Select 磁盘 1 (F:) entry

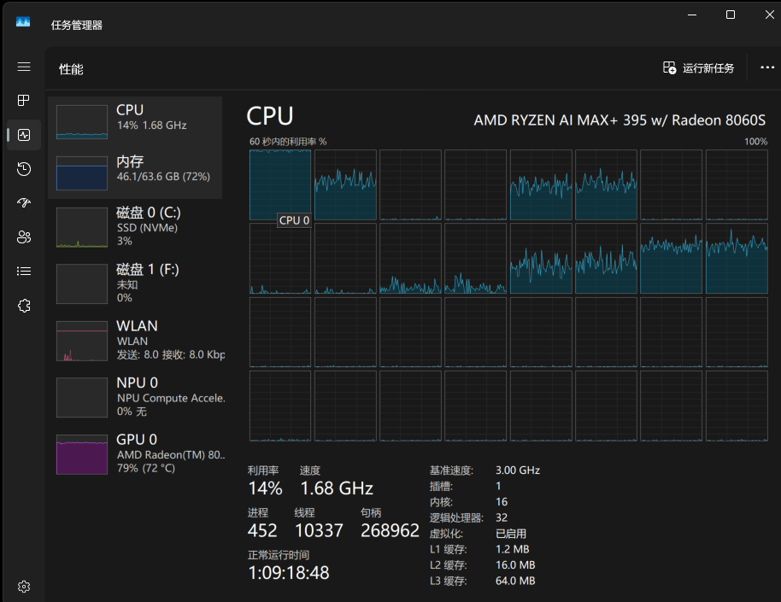click(x=135, y=283)
